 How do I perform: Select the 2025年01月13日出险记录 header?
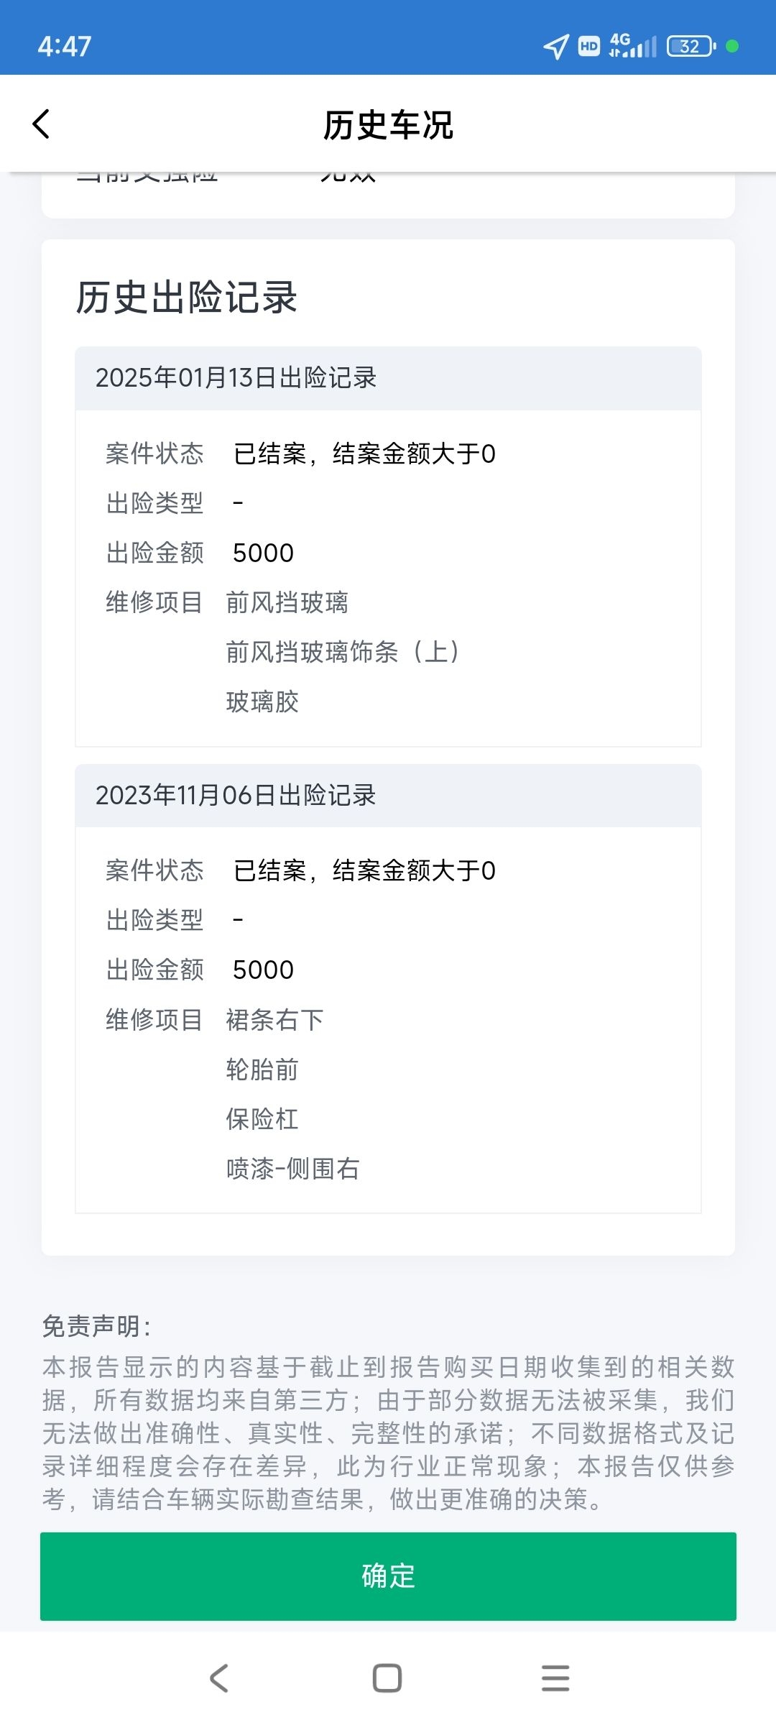click(388, 378)
